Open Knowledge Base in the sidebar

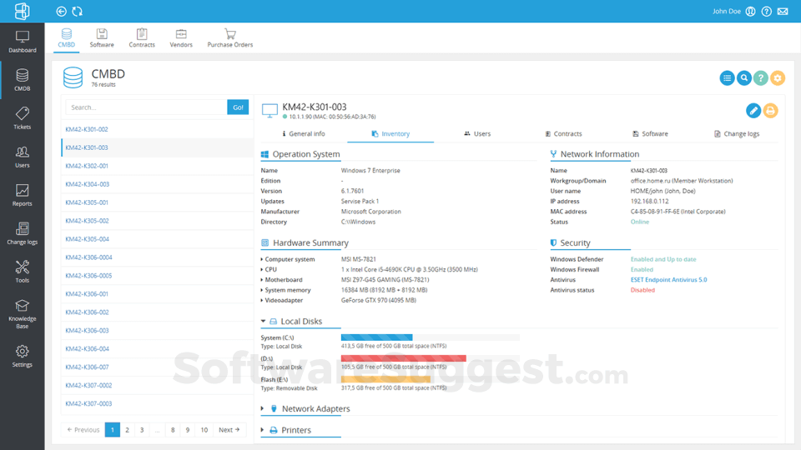pos(22,314)
